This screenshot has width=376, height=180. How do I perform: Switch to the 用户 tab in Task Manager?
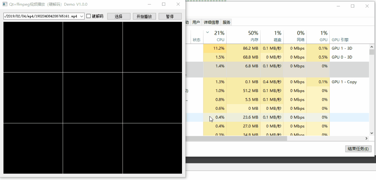click(196, 22)
